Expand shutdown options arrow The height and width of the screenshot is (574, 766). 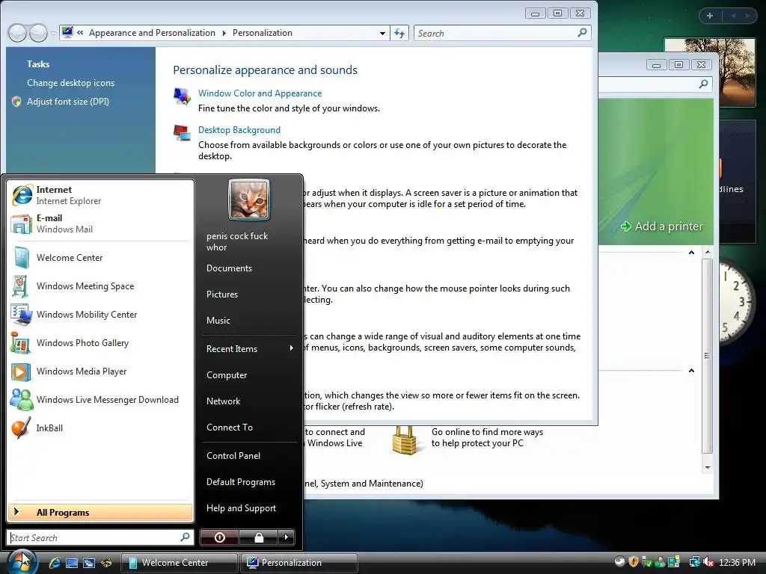[287, 537]
